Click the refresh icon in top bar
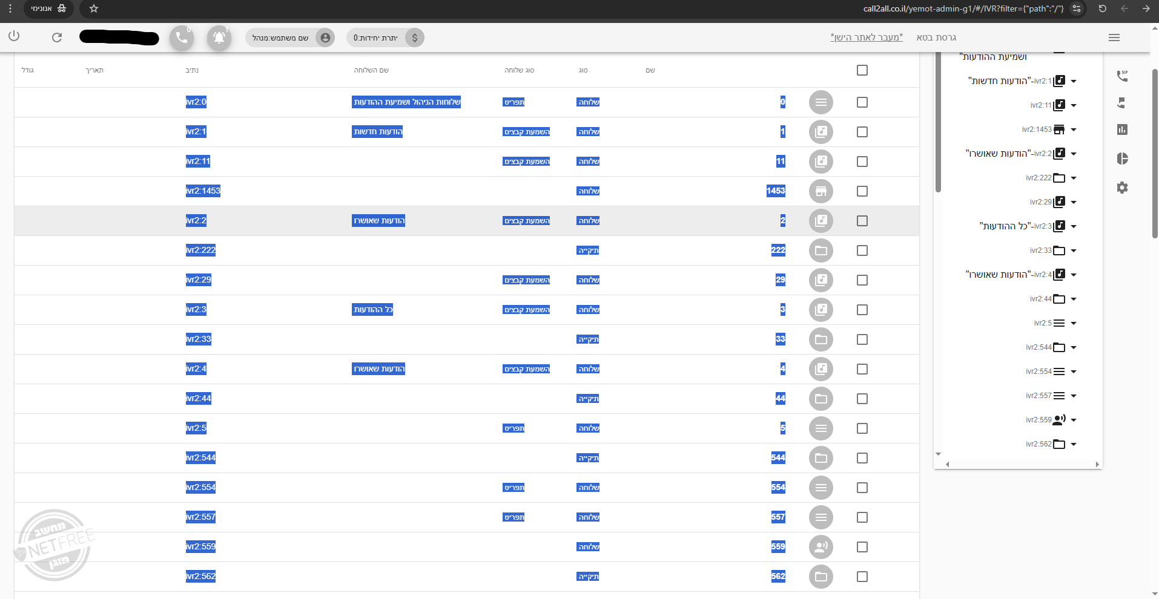Screen dimensions: 1159x599 tap(57, 38)
